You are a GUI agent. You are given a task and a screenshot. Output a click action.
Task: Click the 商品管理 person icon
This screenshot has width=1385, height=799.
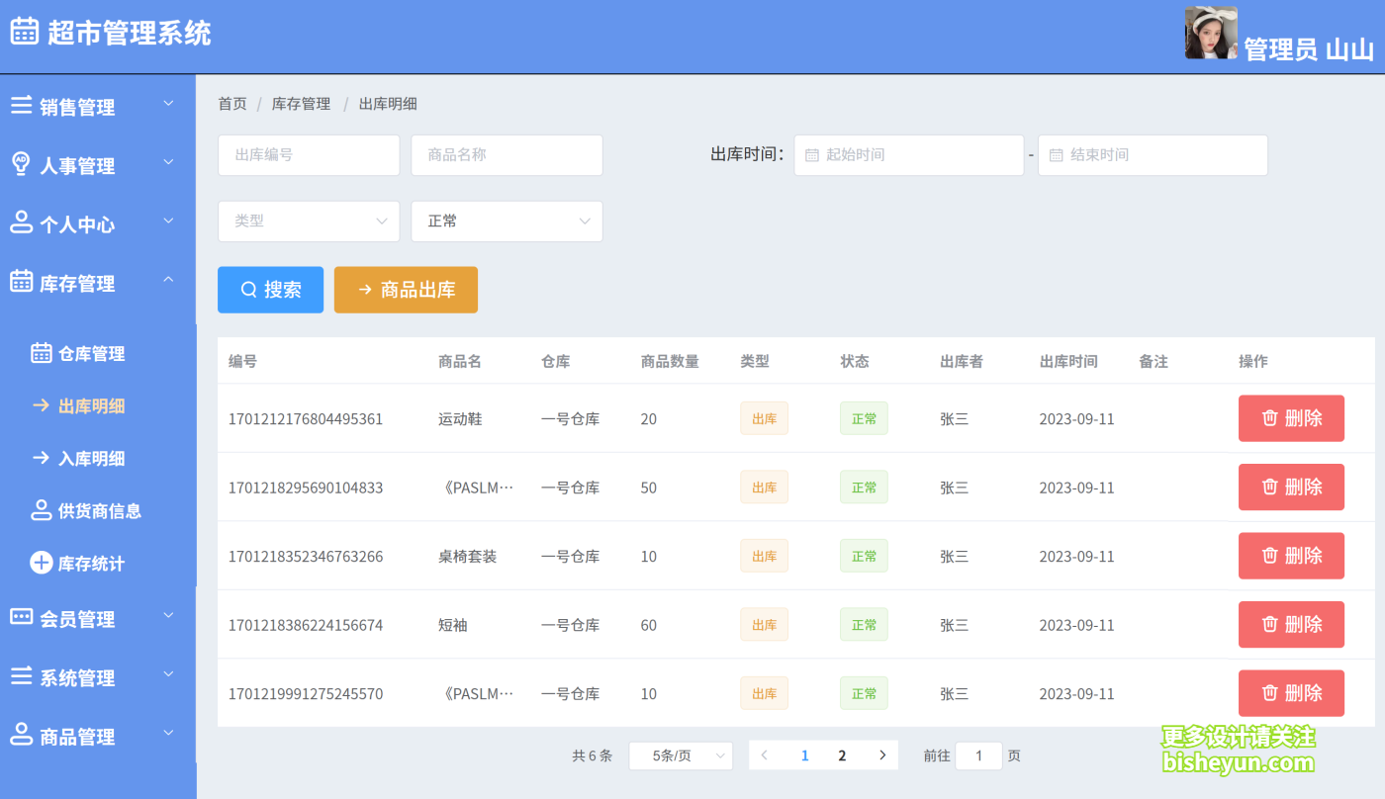pyautogui.click(x=21, y=734)
